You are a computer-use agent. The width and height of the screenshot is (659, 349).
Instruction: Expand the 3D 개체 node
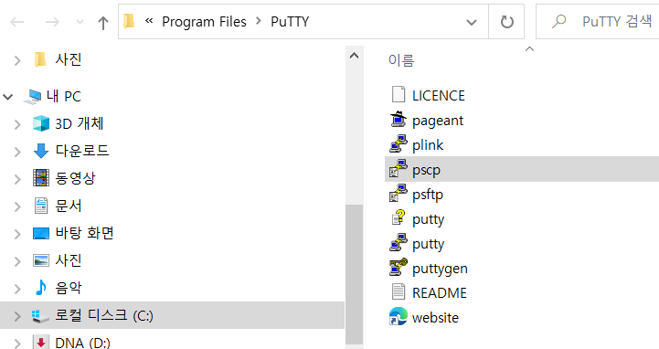click(x=17, y=124)
